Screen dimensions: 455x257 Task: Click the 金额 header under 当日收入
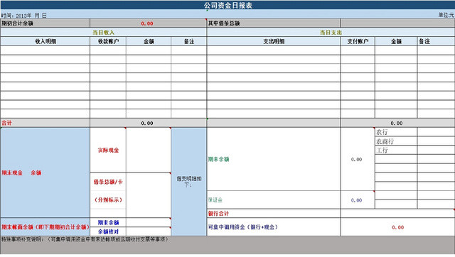[149, 41]
